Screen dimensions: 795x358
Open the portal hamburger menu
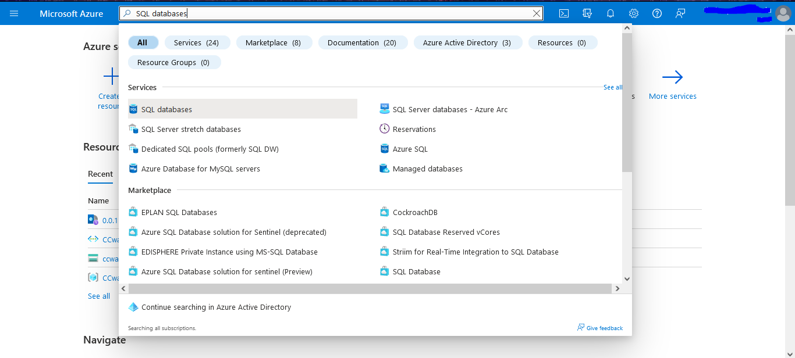click(x=14, y=13)
